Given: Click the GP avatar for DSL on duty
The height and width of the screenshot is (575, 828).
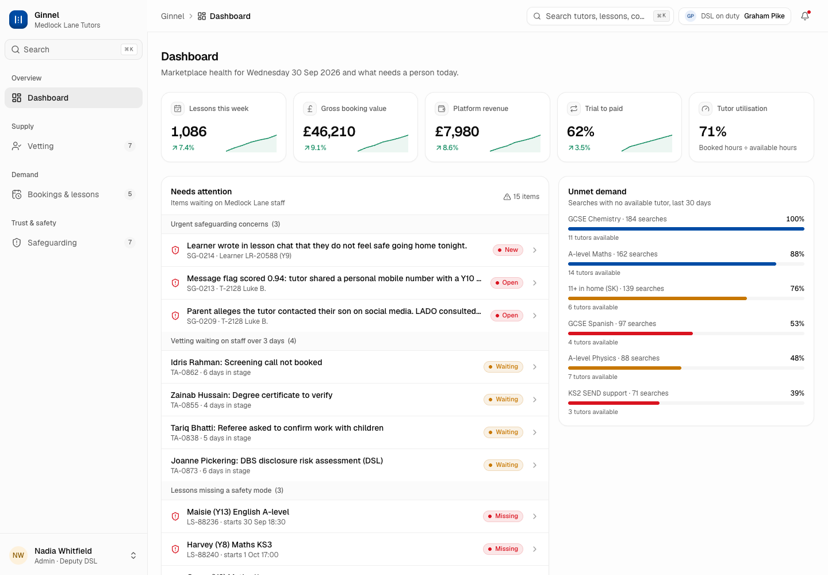Looking at the screenshot, I should coord(691,16).
